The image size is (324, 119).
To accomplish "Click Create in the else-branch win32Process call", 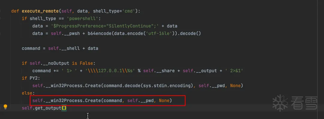I will [x=93, y=101].
